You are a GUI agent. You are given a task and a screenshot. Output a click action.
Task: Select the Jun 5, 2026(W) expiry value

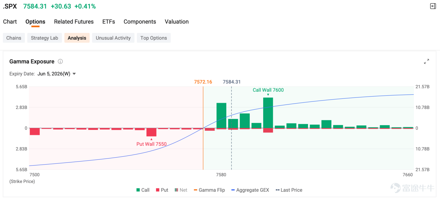coord(54,74)
